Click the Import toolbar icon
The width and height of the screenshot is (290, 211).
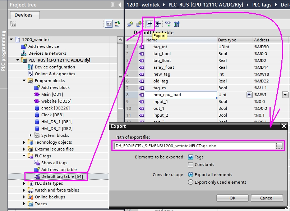(158, 24)
